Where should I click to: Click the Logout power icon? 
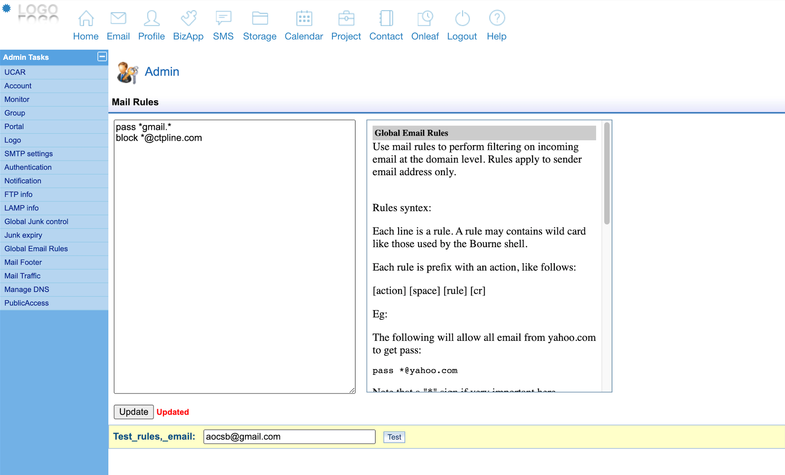tap(462, 18)
